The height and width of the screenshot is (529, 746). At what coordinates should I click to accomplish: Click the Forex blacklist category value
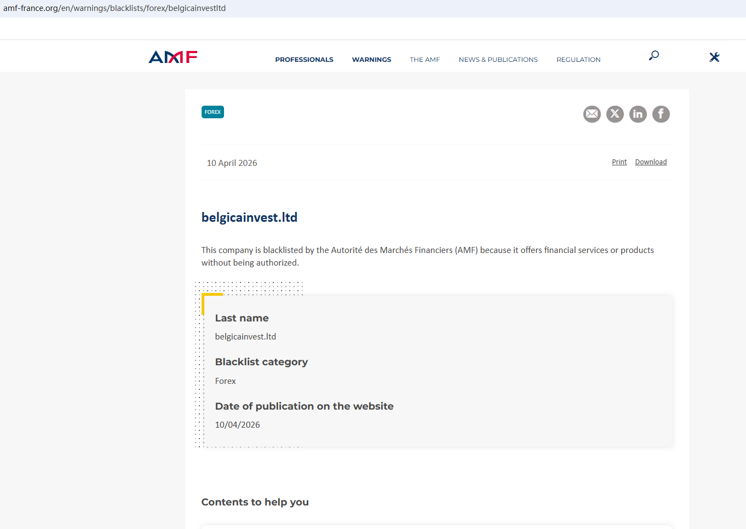click(x=225, y=381)
